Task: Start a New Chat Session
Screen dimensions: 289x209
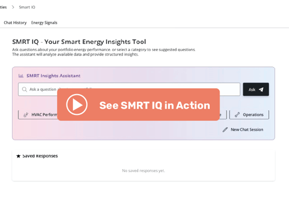Action: (243, 130)
